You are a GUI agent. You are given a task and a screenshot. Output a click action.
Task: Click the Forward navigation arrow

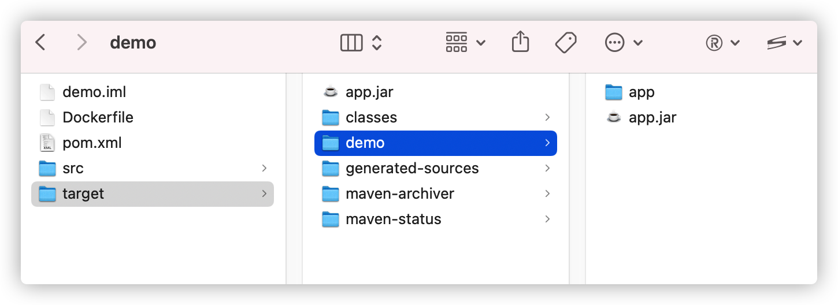pos(82,43)
